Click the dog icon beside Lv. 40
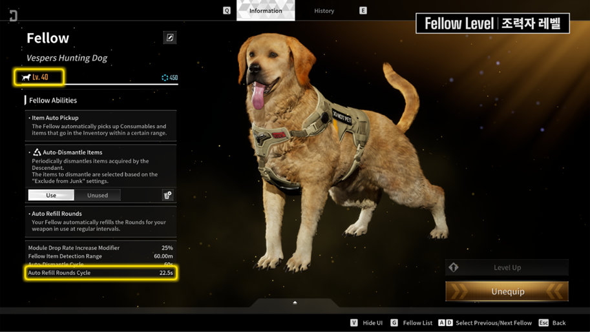590x332 pixels. [26, 78]
